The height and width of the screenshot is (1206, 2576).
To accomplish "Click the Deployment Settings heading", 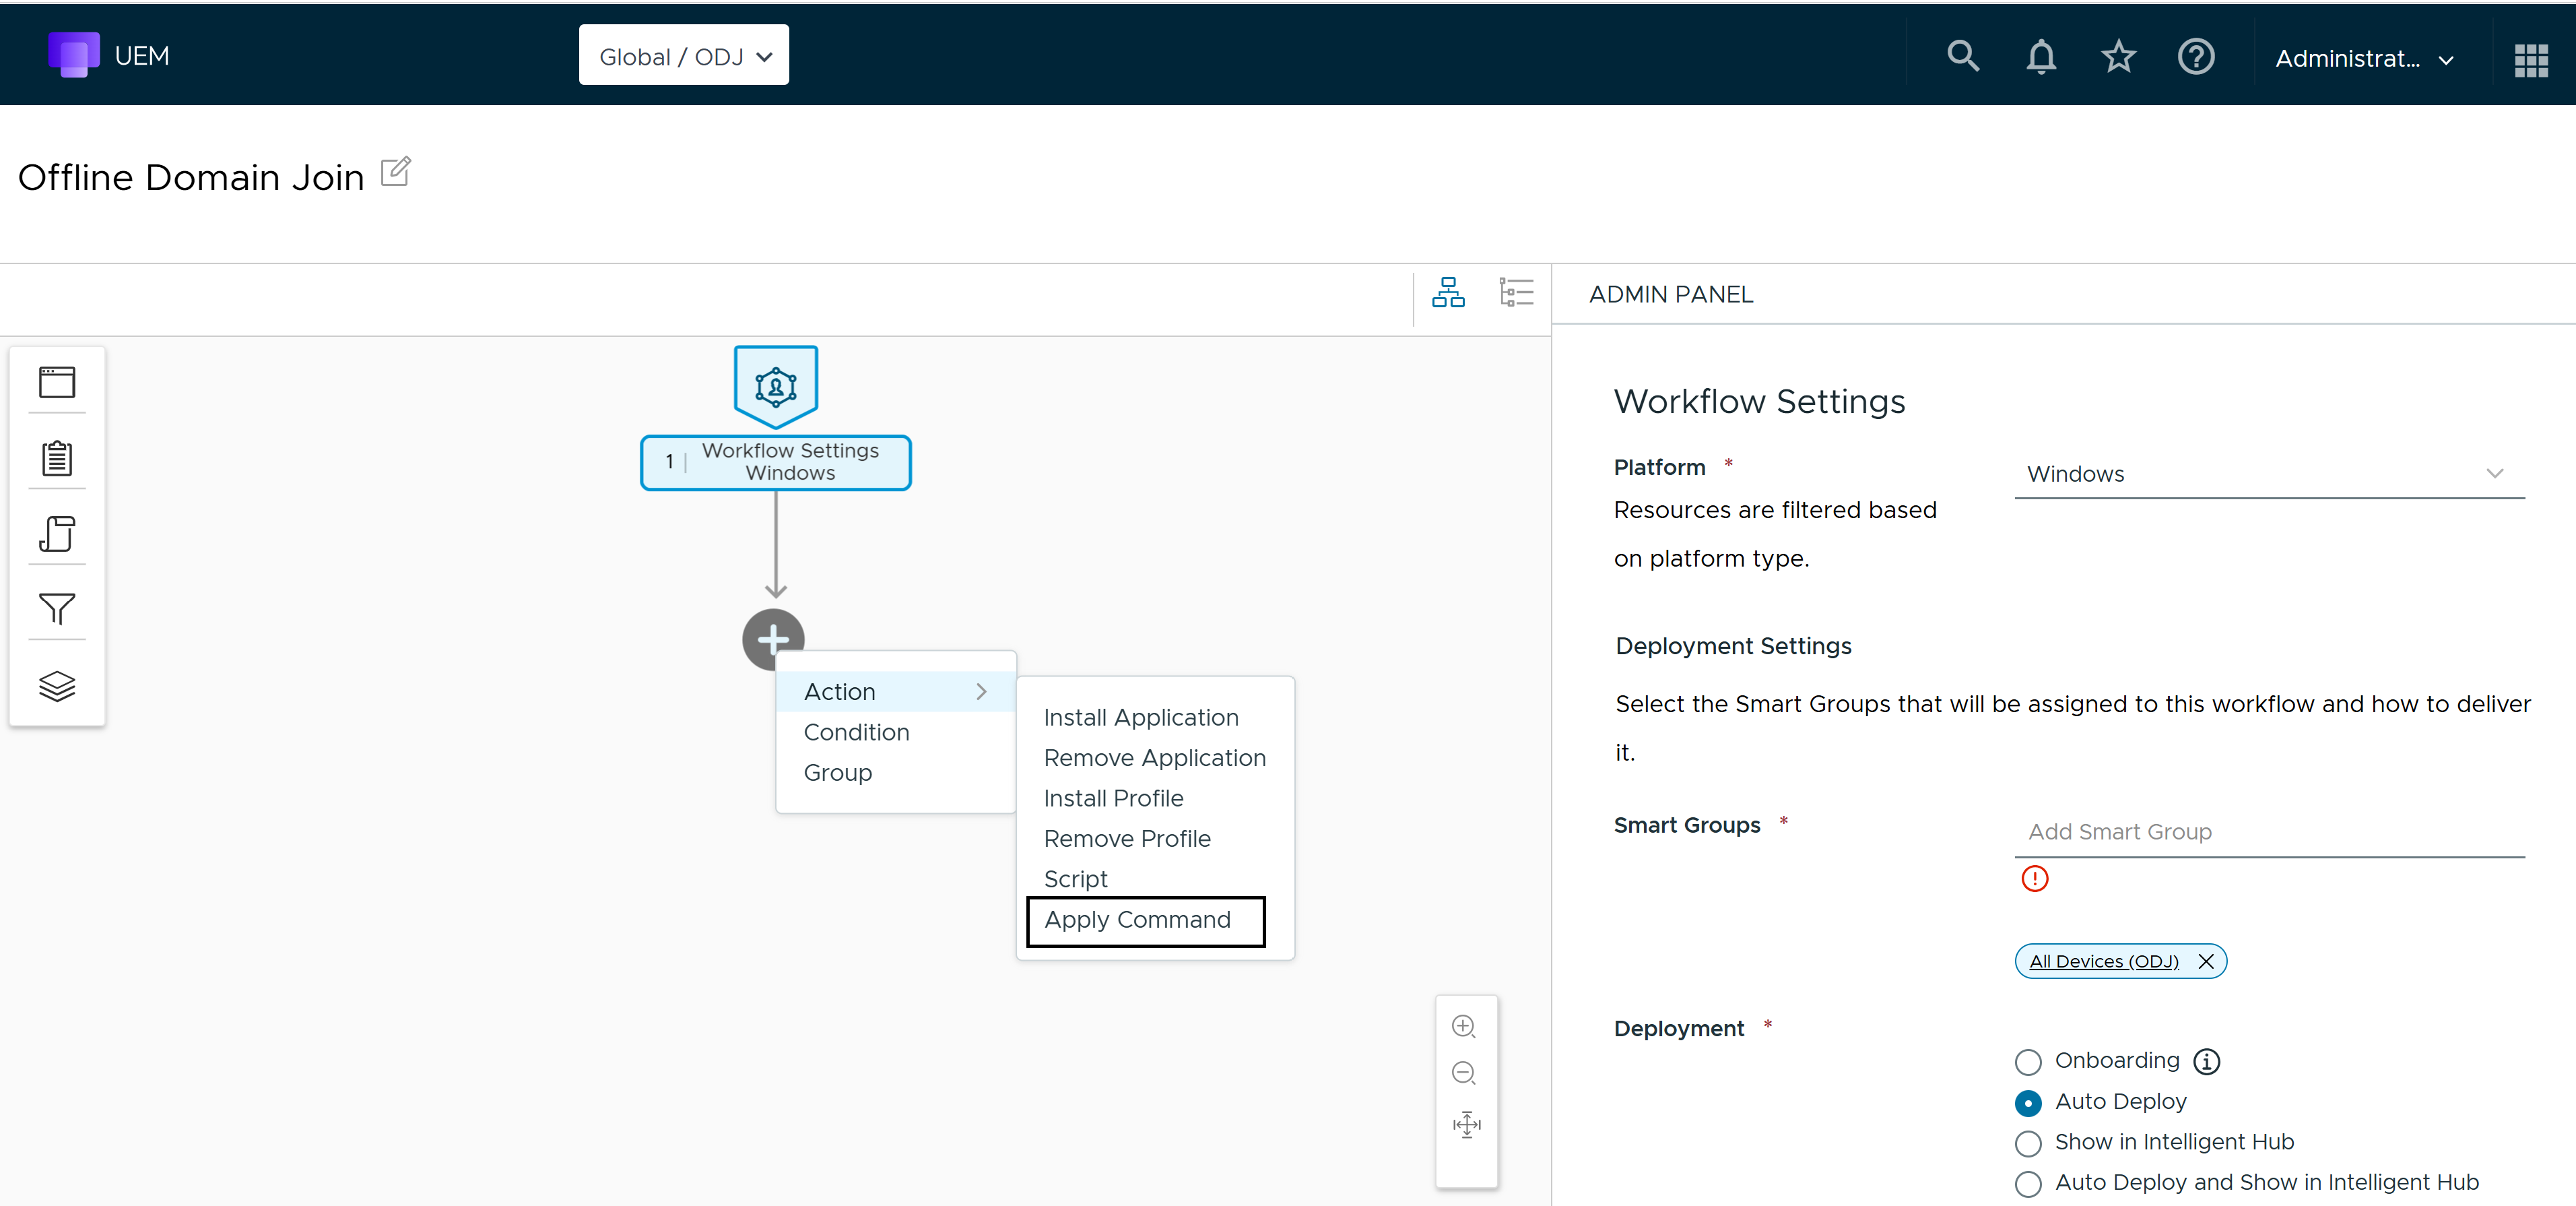I will [1733, 646].
